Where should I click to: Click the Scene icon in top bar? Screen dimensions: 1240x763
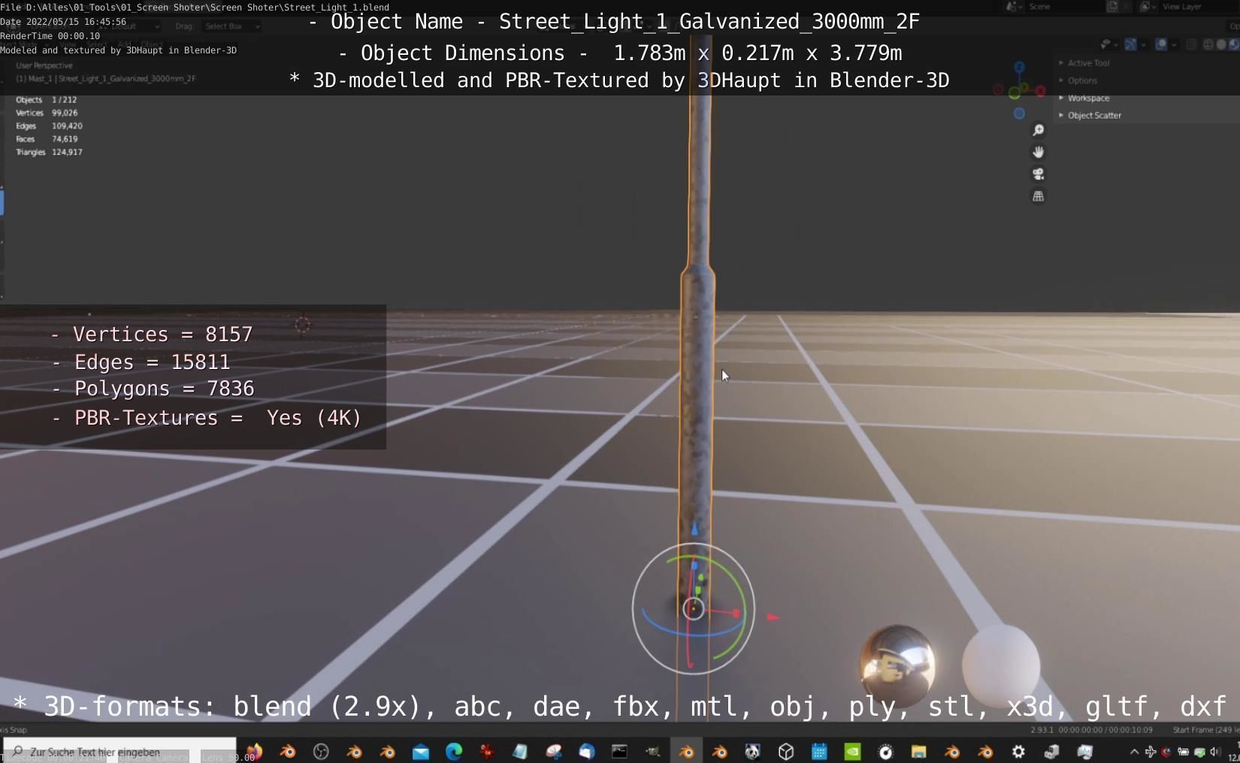(x=1012, y=7)
